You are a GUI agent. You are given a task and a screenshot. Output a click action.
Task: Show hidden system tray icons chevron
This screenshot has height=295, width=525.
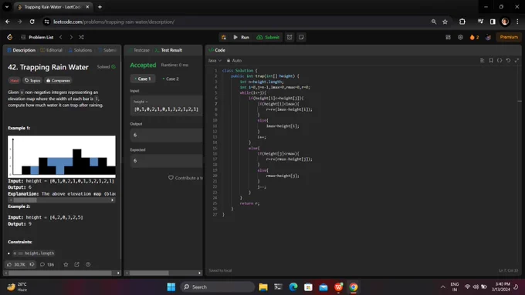click(x=442, y=287)
